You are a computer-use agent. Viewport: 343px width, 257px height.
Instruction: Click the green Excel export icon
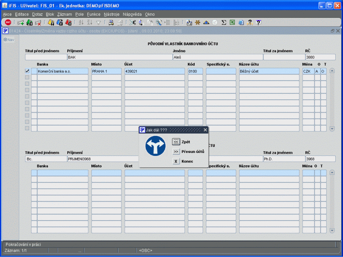[232, 22]
